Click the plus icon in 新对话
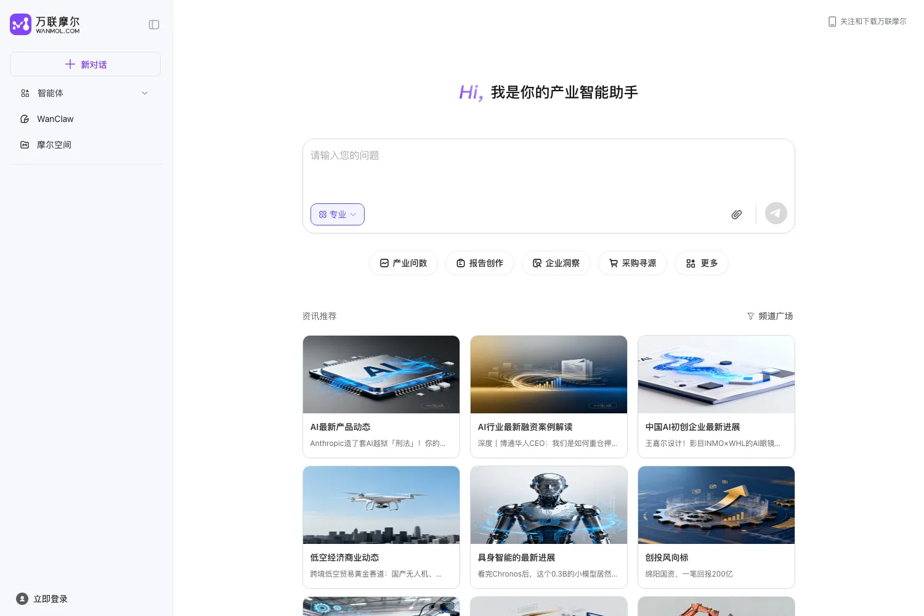Viewport: 924px width, 616px height. coord(70,64)
